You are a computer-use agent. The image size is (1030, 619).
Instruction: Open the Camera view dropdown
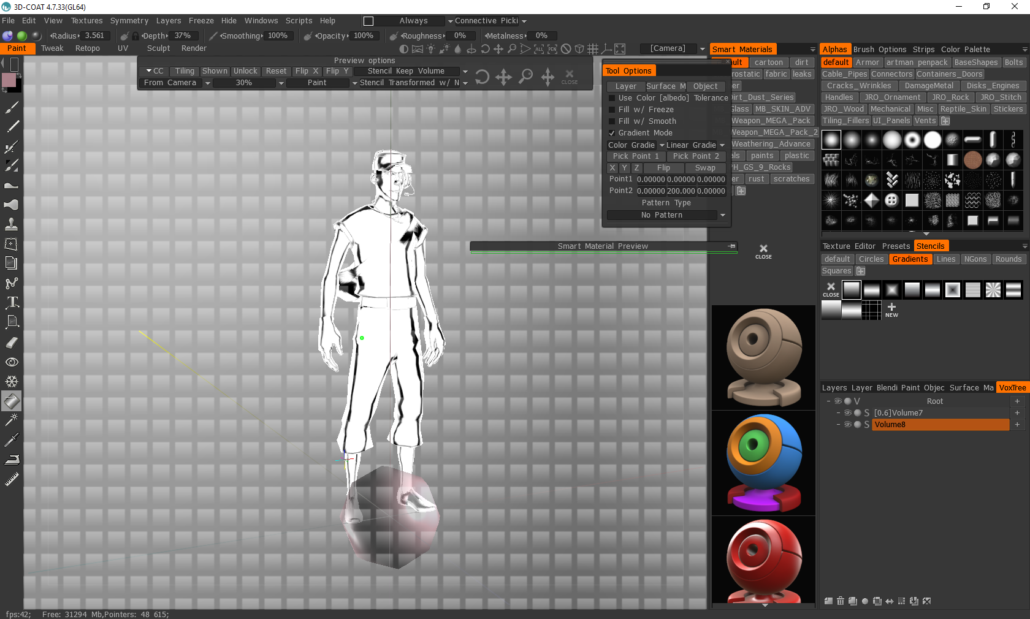pos(671,48)
